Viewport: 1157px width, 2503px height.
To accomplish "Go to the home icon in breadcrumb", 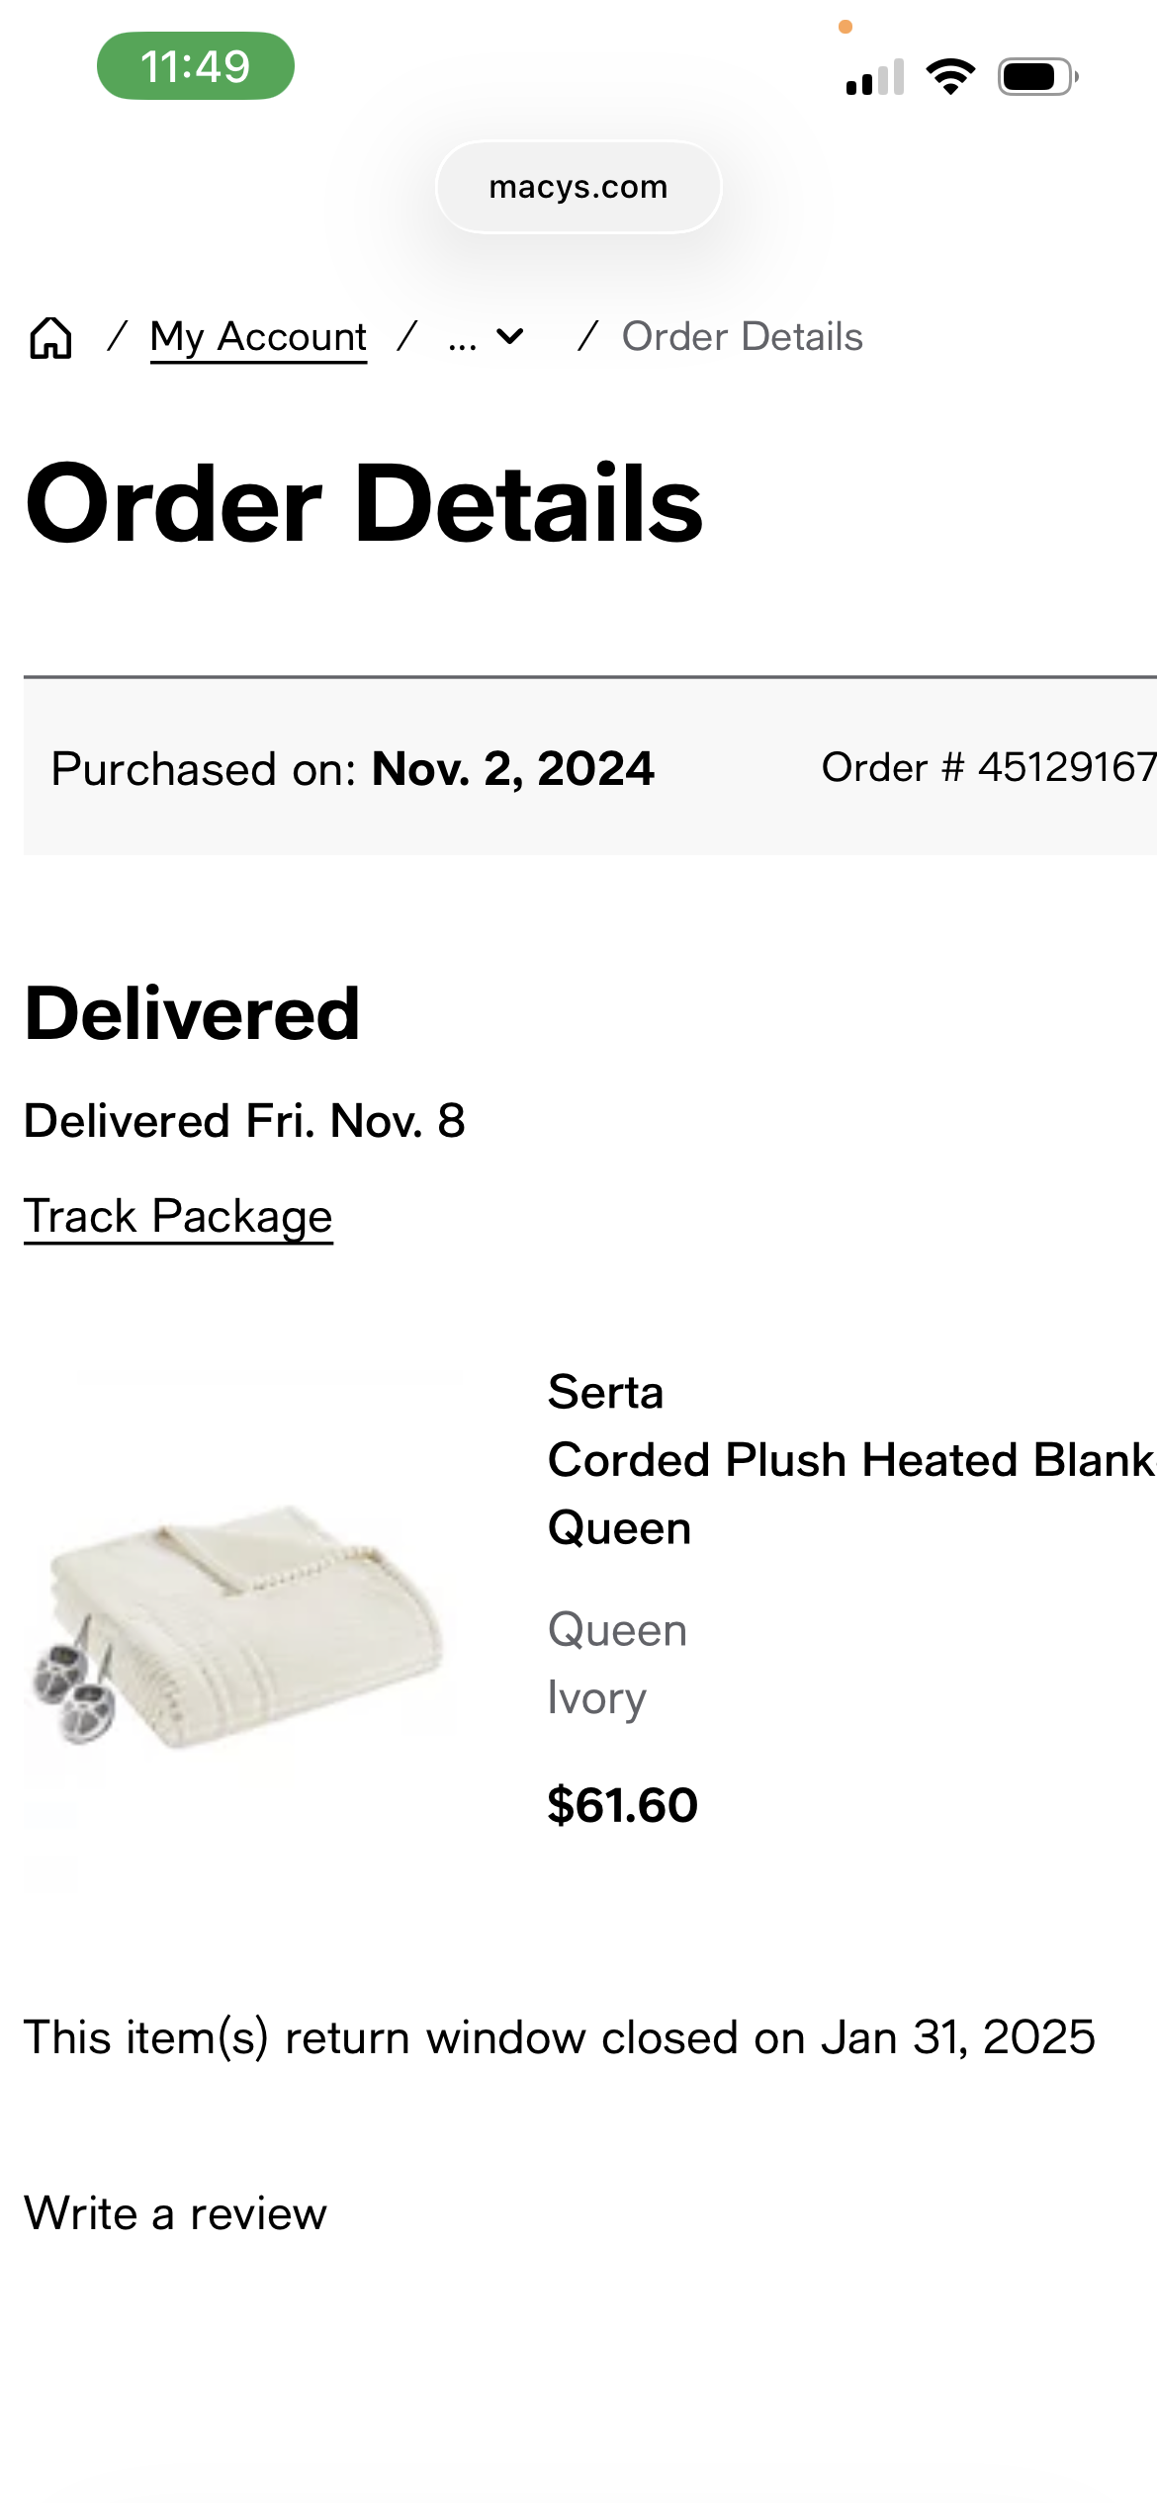I will click(50, 338).
